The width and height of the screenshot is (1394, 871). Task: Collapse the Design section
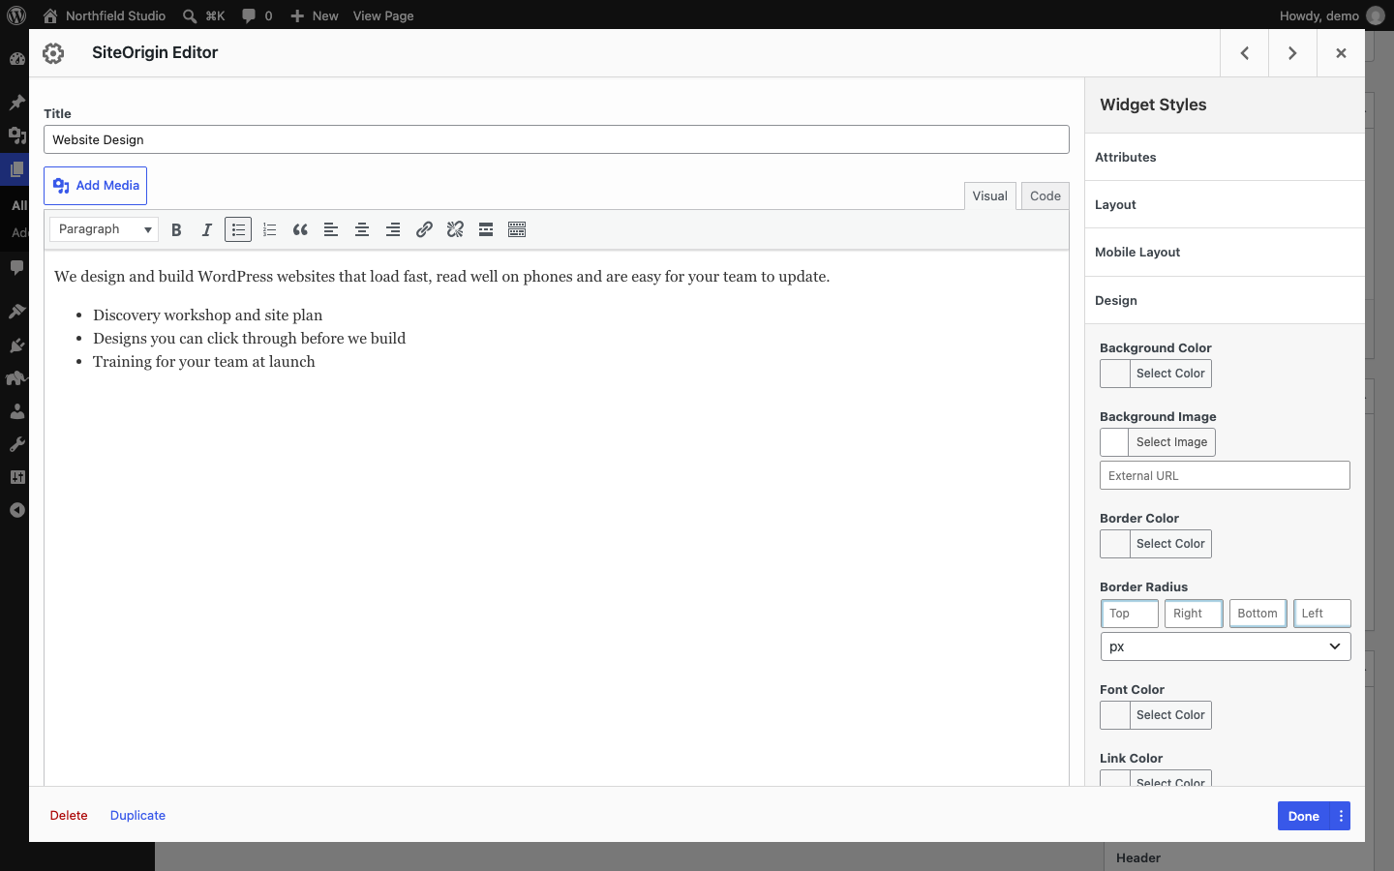click(1225, 300)
